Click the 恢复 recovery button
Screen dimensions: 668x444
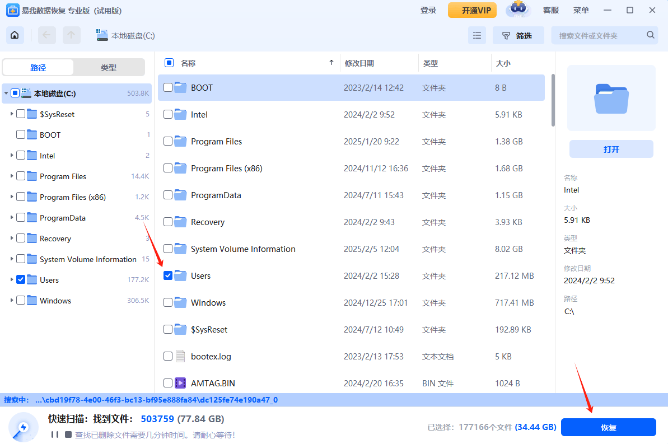pos(608,427)
